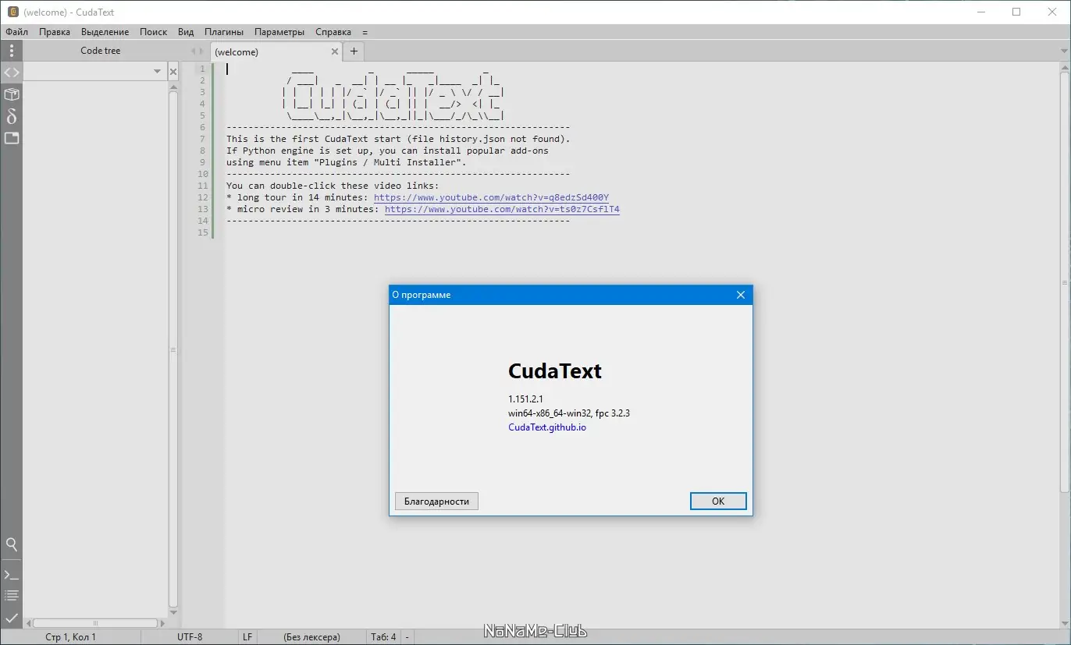Expand the Code tree filter dropdown

(157, 72)
